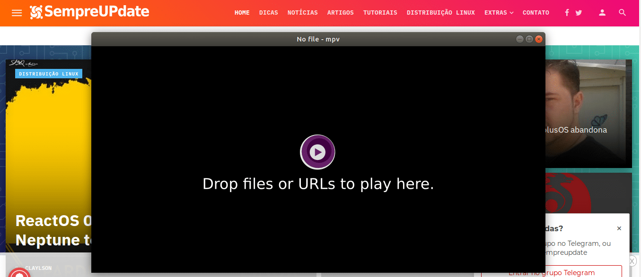Open the site search icon
The width and height of the screenshot is (641, 277).
623,13
